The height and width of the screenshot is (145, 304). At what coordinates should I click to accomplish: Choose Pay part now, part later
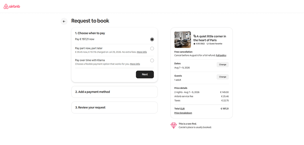[152, 48]
